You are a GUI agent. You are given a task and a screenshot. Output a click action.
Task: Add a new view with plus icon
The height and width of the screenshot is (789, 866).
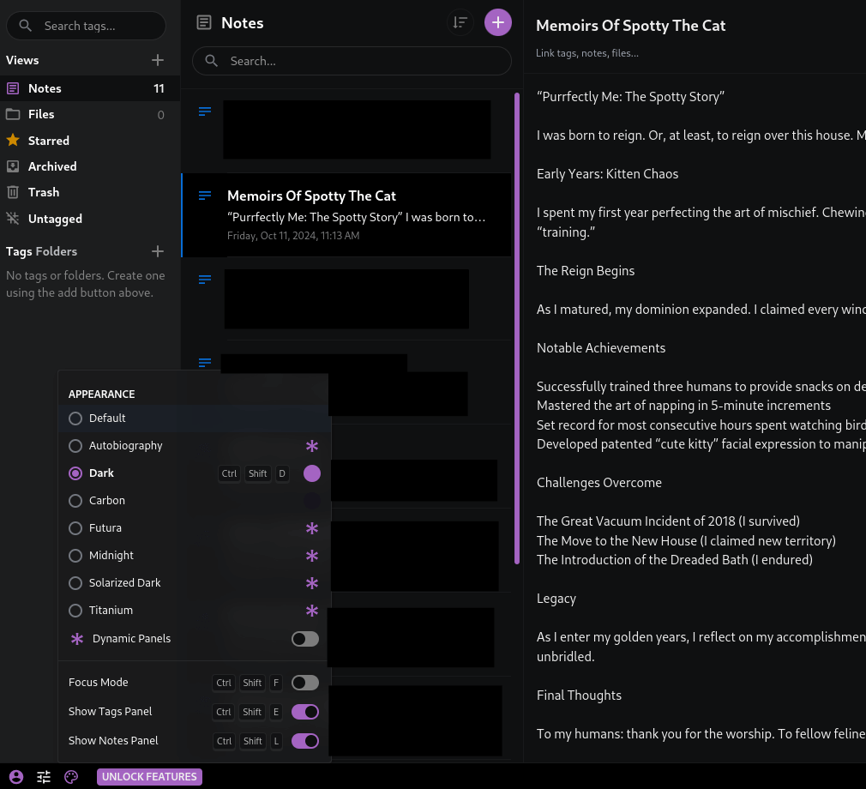(158, 60)
